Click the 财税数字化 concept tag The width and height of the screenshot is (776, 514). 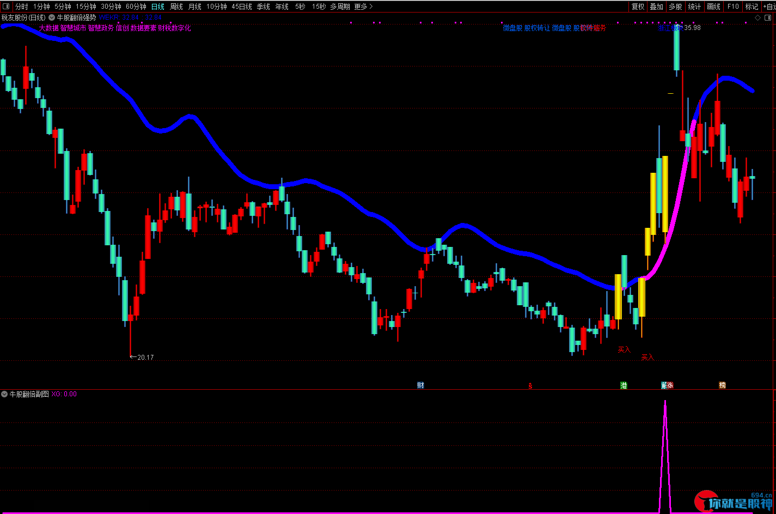(175, 28)
